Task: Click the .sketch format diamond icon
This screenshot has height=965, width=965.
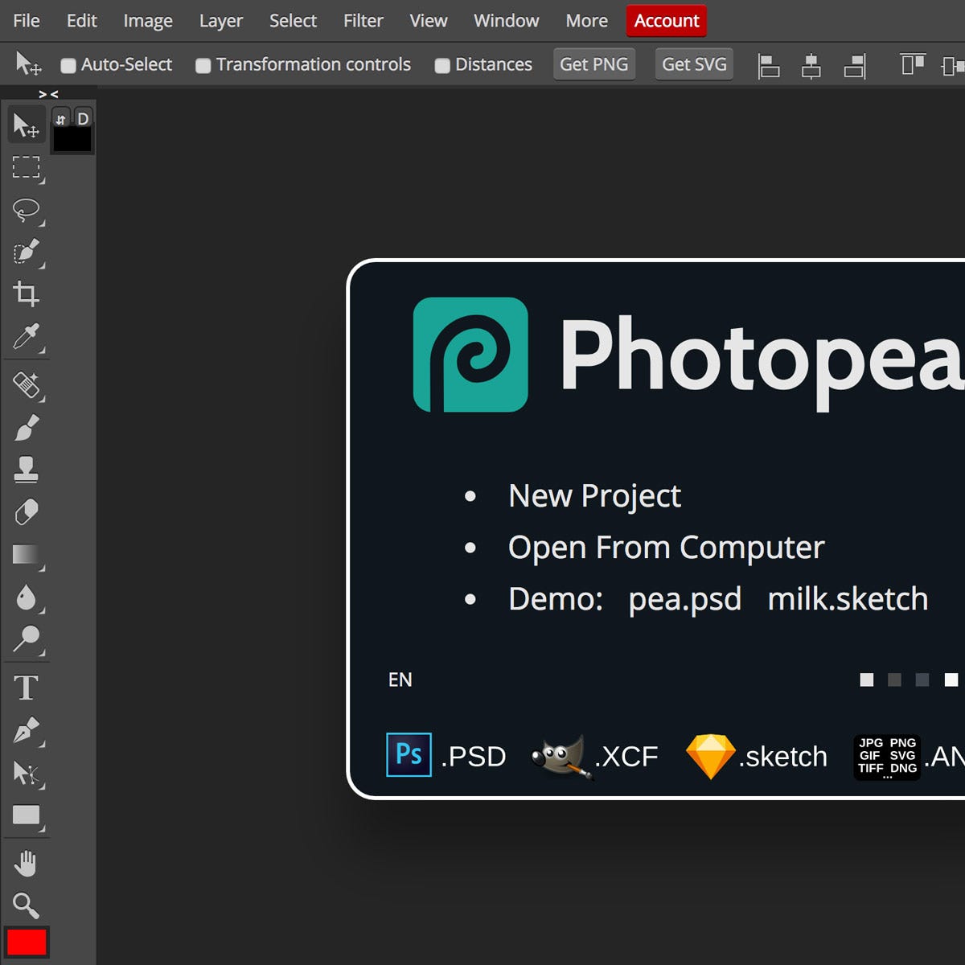Action: click(x=711, y=756)
